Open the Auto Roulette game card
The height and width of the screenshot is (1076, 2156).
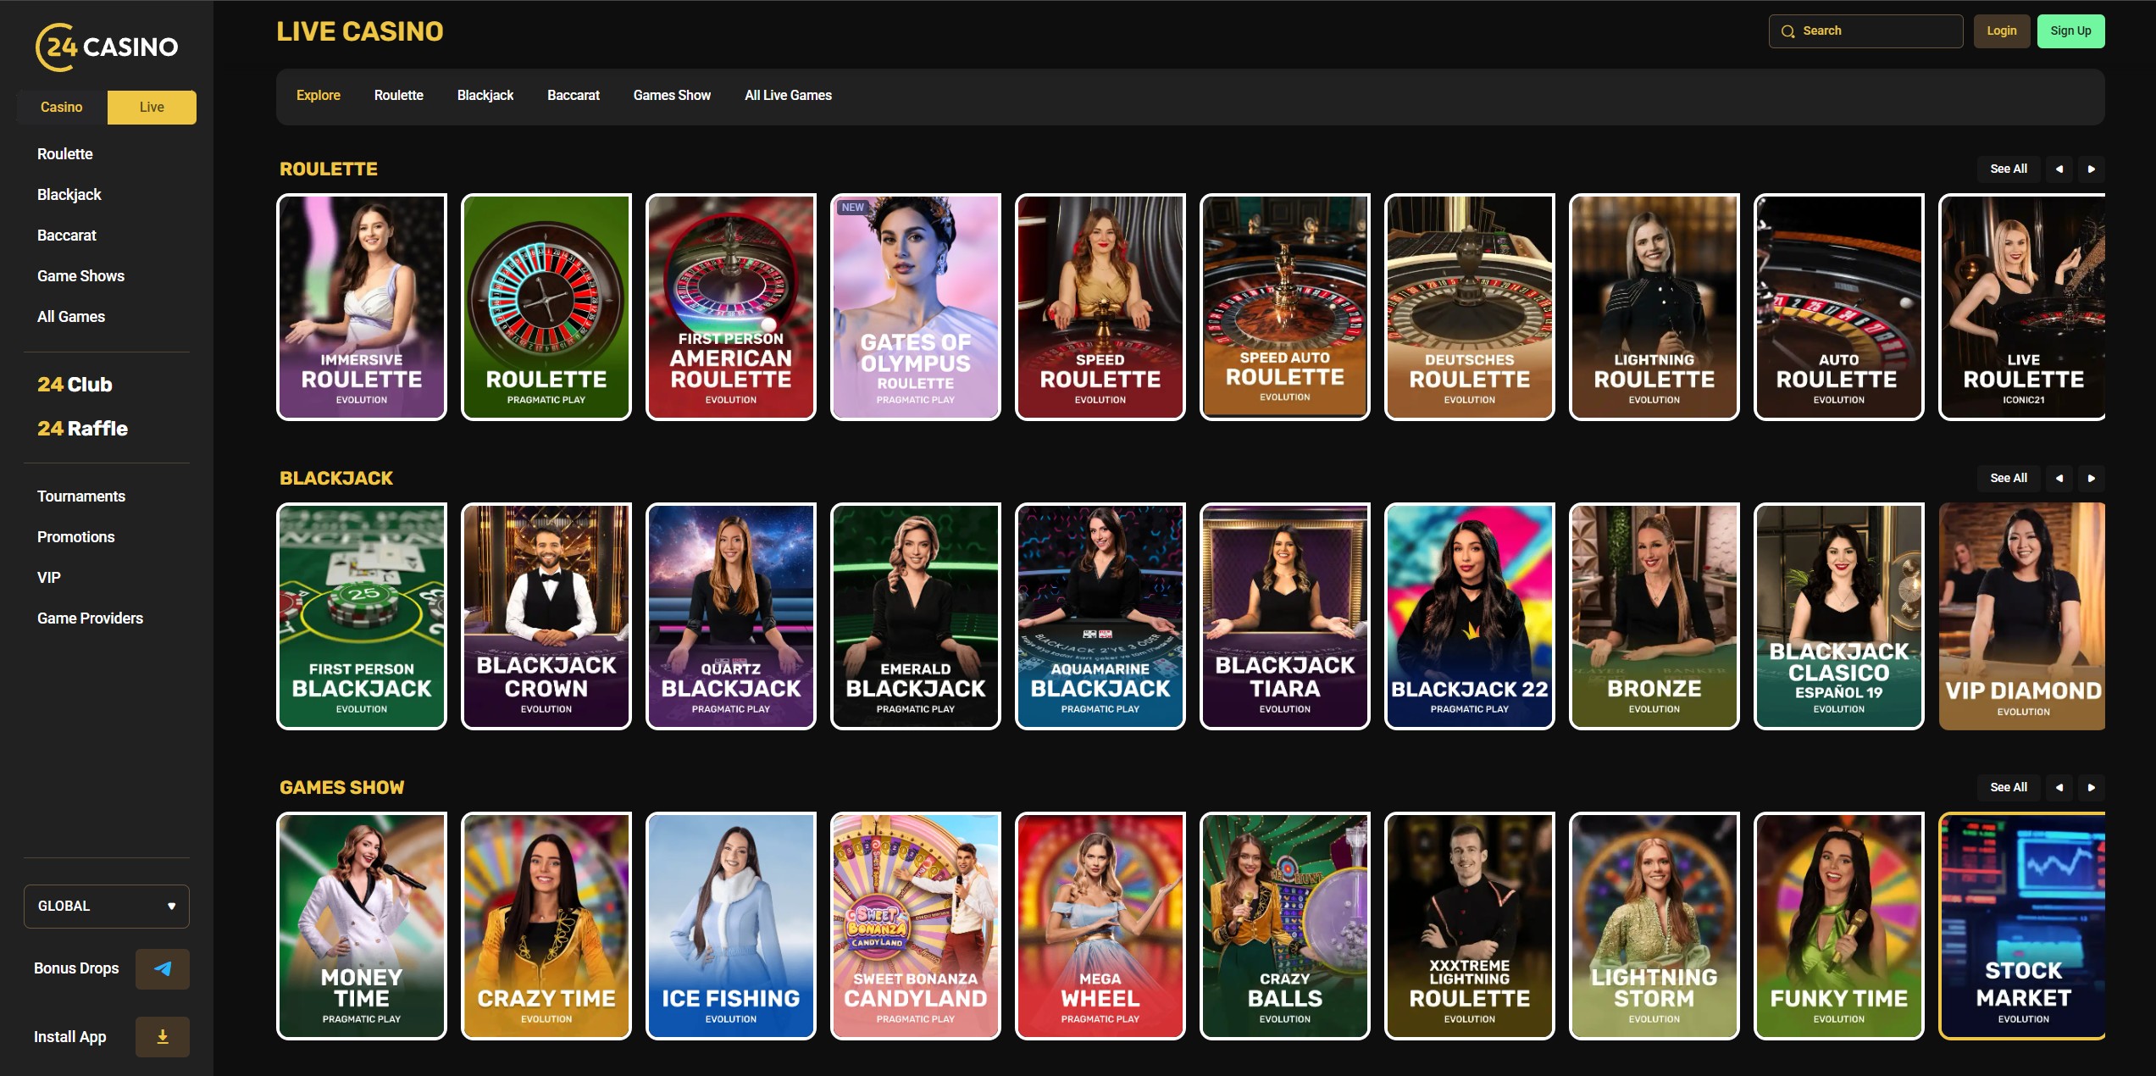(x=1839, y=307)
